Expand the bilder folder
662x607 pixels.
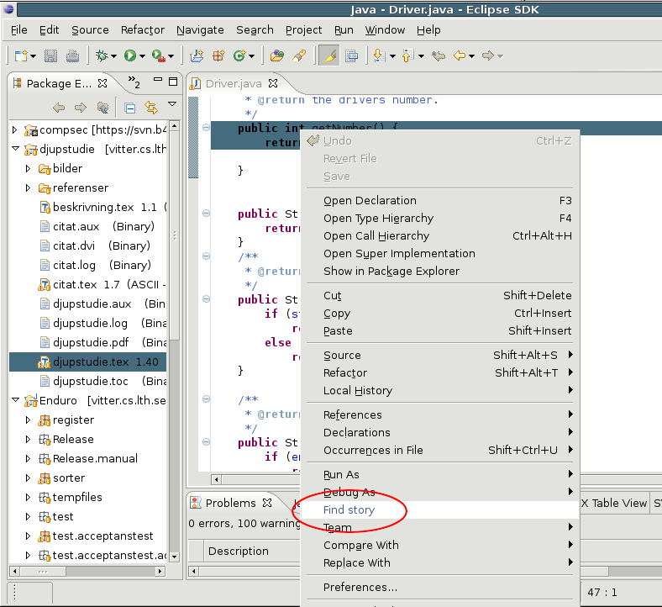(x=28, y=168)
